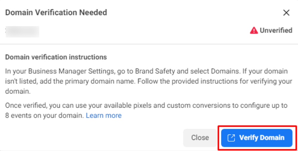Click the Domain verification instructions heading
The image size is (298, 151).
[x=56, y=57]
